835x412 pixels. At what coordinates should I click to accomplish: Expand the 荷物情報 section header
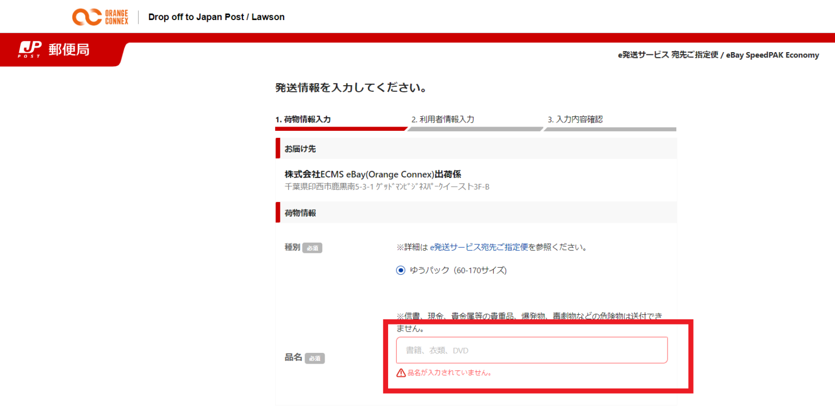tap(299, 212)
